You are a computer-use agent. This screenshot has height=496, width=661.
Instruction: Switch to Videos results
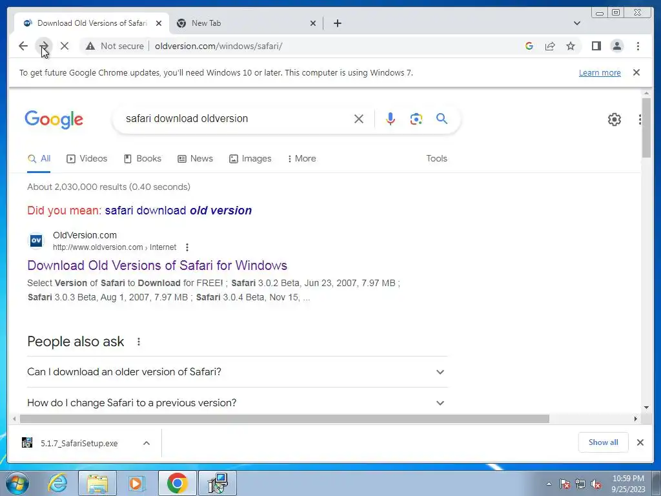(x=87, y=159)
